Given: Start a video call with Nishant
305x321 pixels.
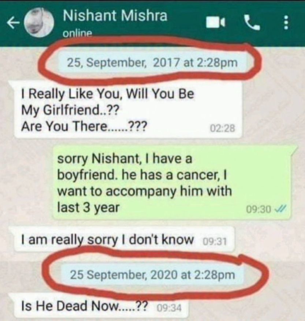Looking at the screenshot, I should (x=216, y=22).
